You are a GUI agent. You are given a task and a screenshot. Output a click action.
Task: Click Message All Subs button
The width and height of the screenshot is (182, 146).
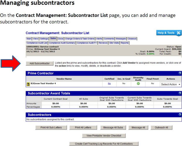tap(113, 128)
